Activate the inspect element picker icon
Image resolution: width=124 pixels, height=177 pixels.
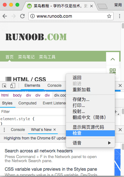point(4,86)
